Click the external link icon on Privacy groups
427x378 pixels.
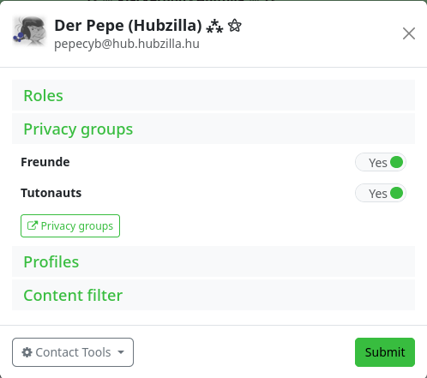pyautogui.click(x=33, y=225)
